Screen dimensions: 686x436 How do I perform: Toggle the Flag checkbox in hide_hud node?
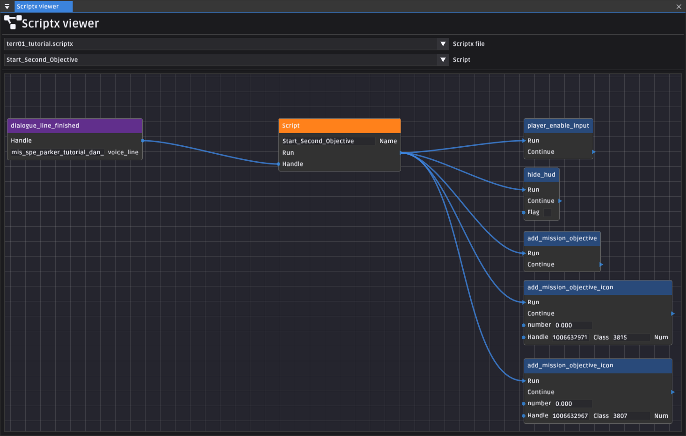547,213
